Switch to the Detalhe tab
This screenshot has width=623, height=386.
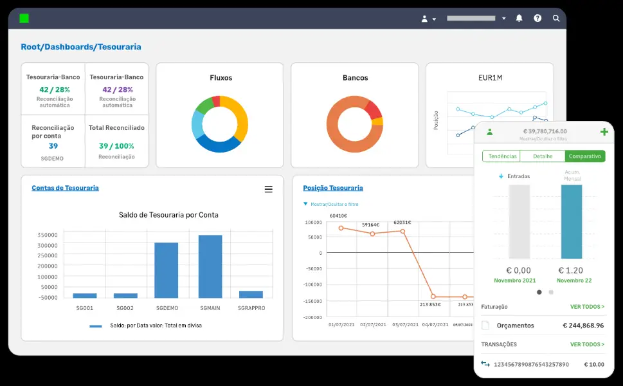tap(542, 156)
